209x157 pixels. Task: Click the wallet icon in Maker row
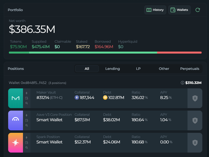(x=26, y=98)
